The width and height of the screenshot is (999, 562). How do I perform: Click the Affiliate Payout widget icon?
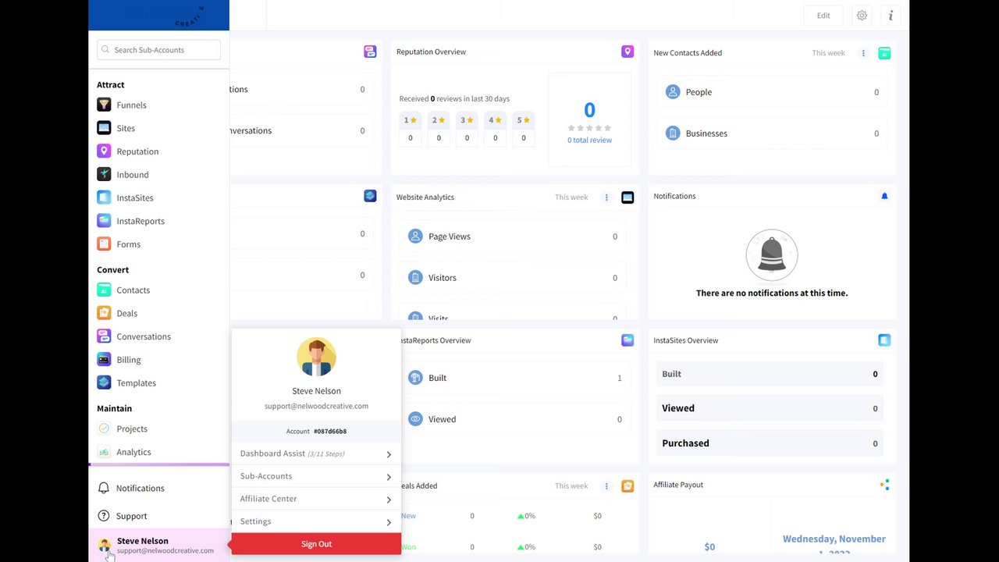(884, 485)
